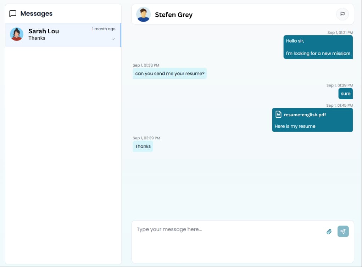Click the paperclip attachment icon
The height and width of the screenshot is (267, 362).
coord(329,231)
